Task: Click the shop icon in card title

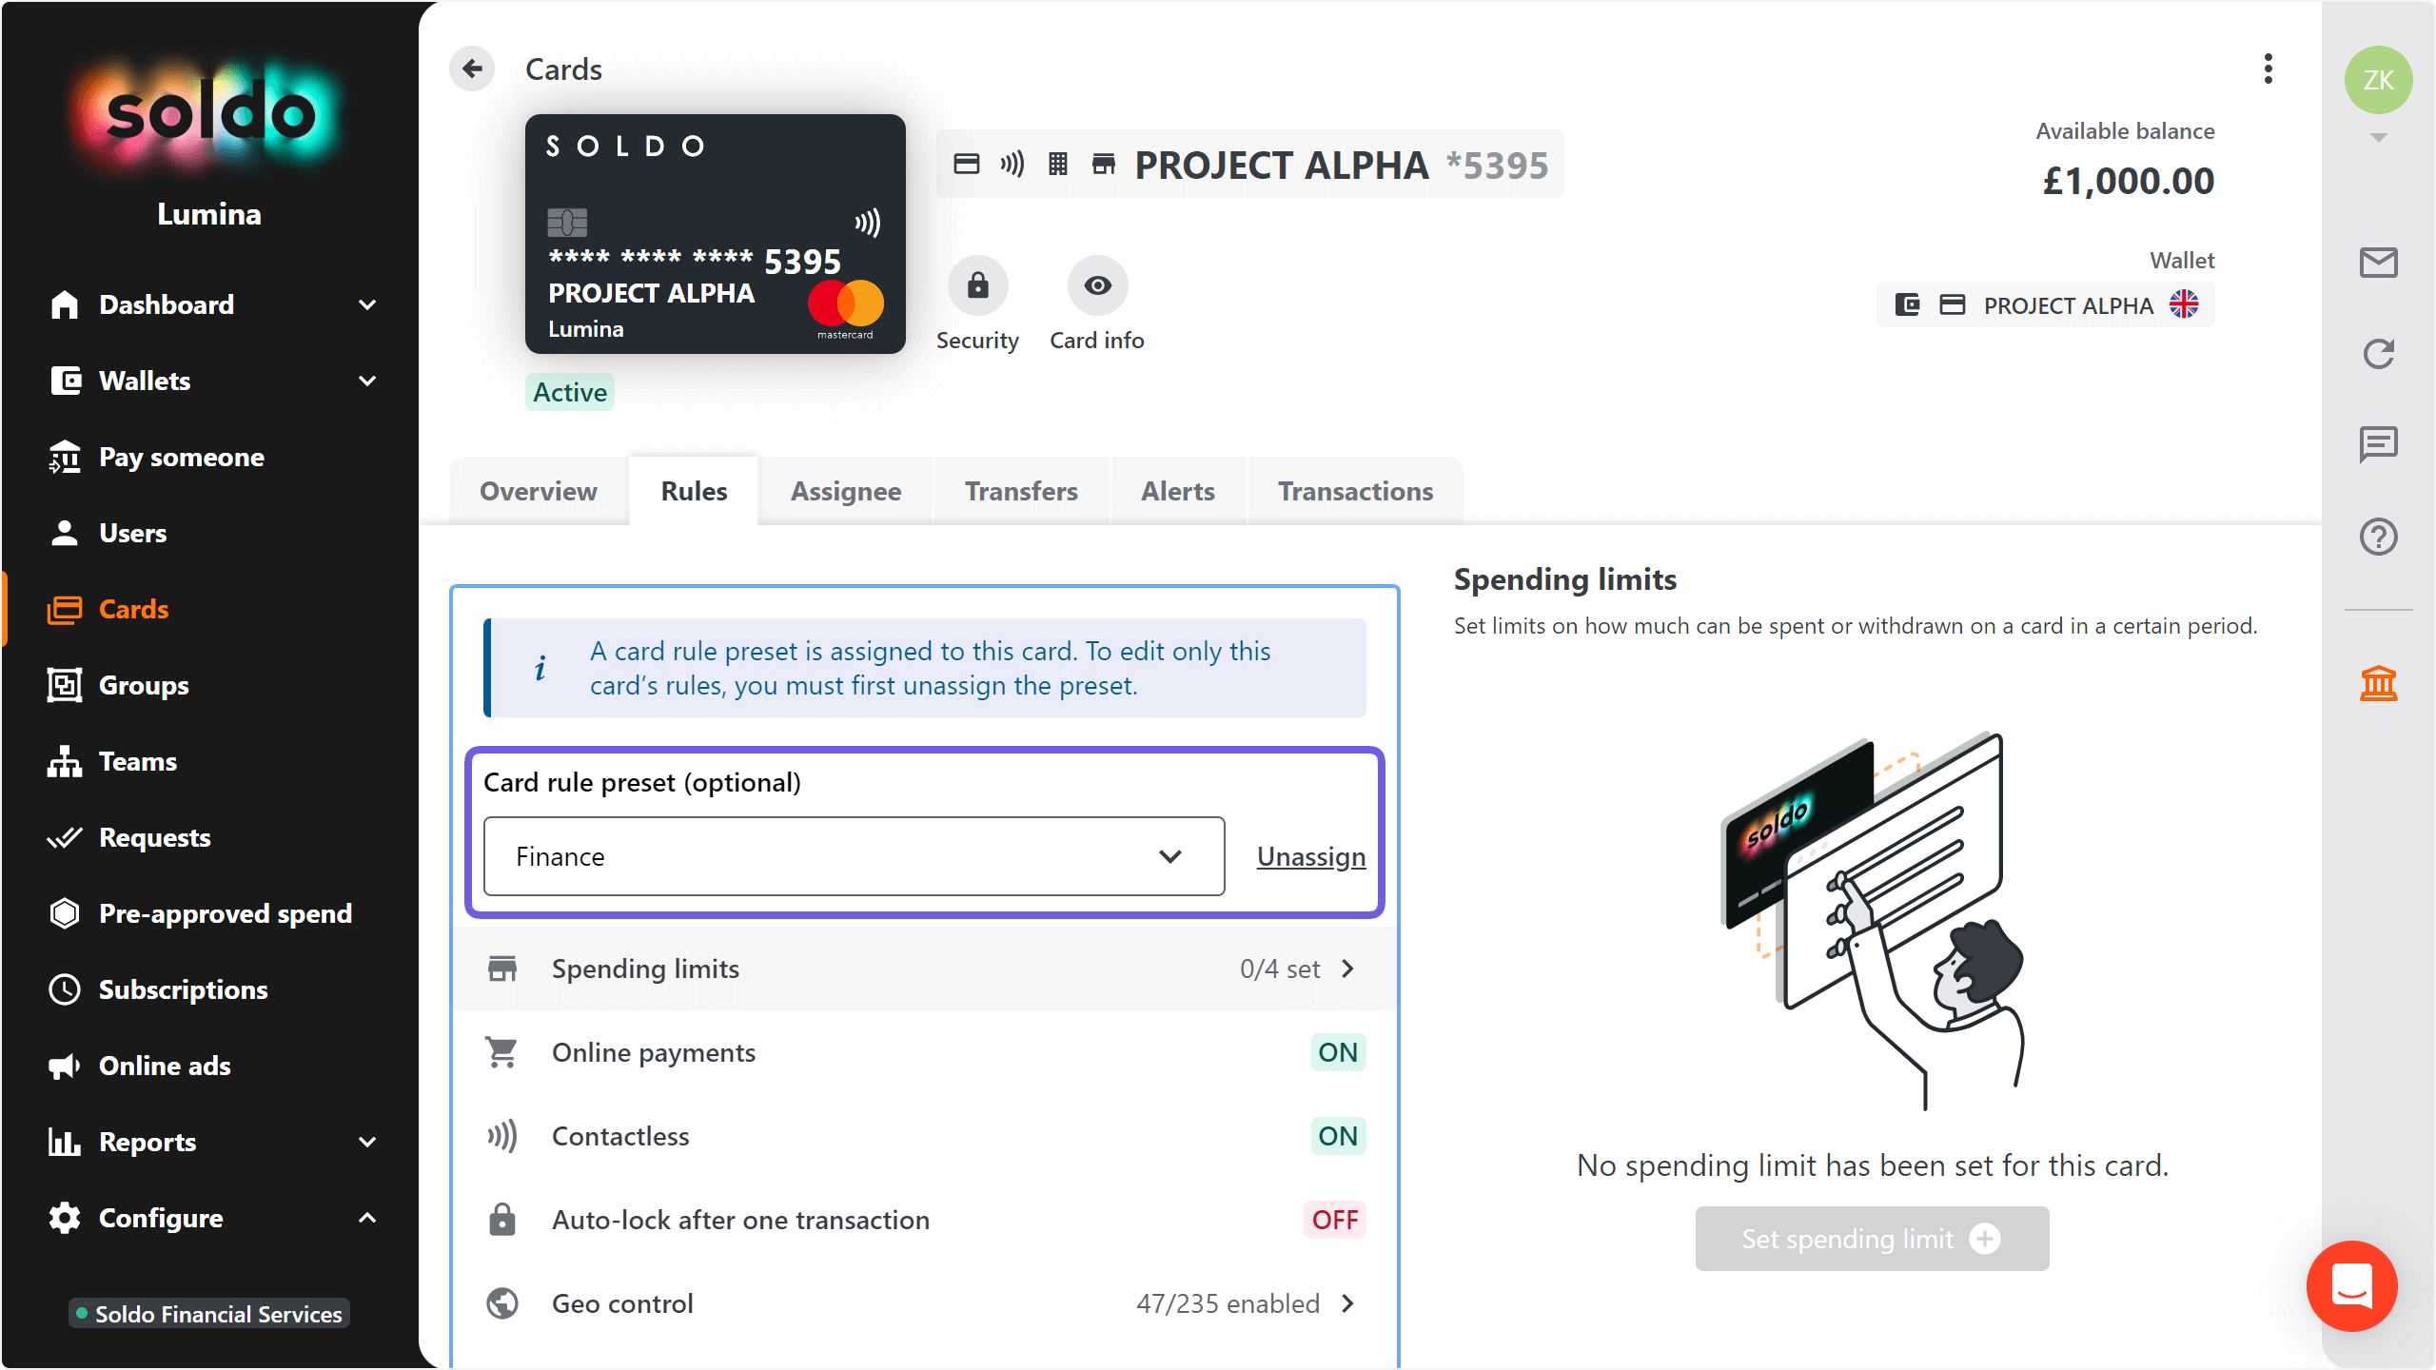Action: point(1104,165)
